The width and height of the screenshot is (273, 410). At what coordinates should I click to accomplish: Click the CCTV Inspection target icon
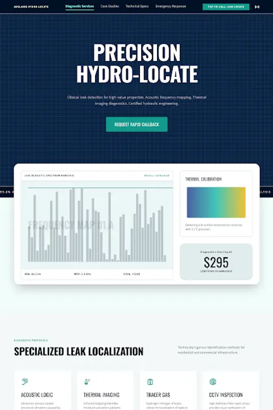(x=213, y=382)
